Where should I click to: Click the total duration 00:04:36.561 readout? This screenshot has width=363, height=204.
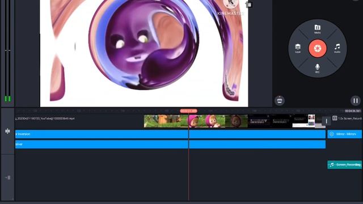tap(352, 111)
